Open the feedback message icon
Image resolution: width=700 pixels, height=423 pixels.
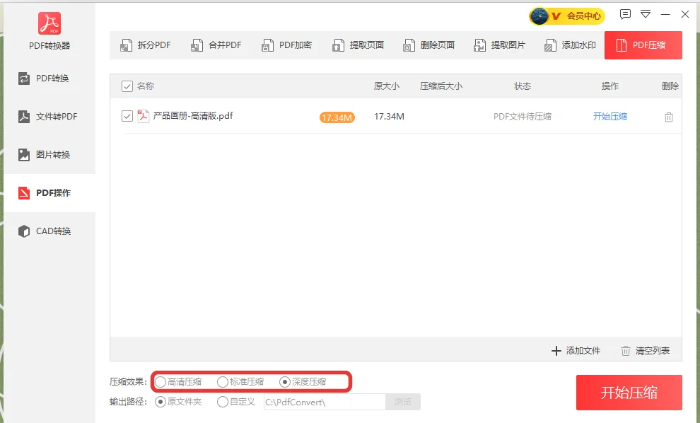click(x=625, y=14)
